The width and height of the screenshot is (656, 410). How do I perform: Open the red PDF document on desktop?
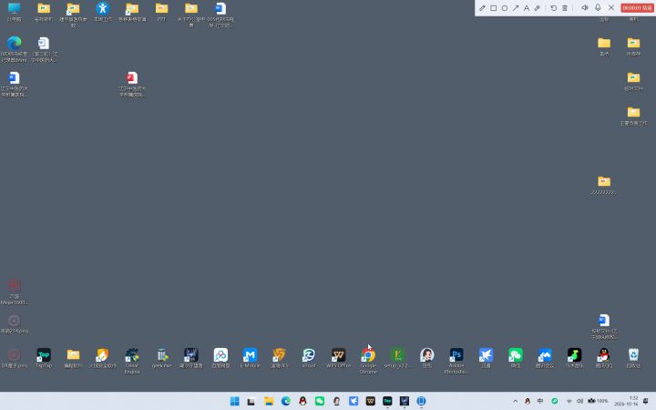[x=132, y=84]
